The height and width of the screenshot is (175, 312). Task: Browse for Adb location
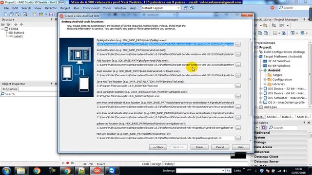[x=238, y=65]
